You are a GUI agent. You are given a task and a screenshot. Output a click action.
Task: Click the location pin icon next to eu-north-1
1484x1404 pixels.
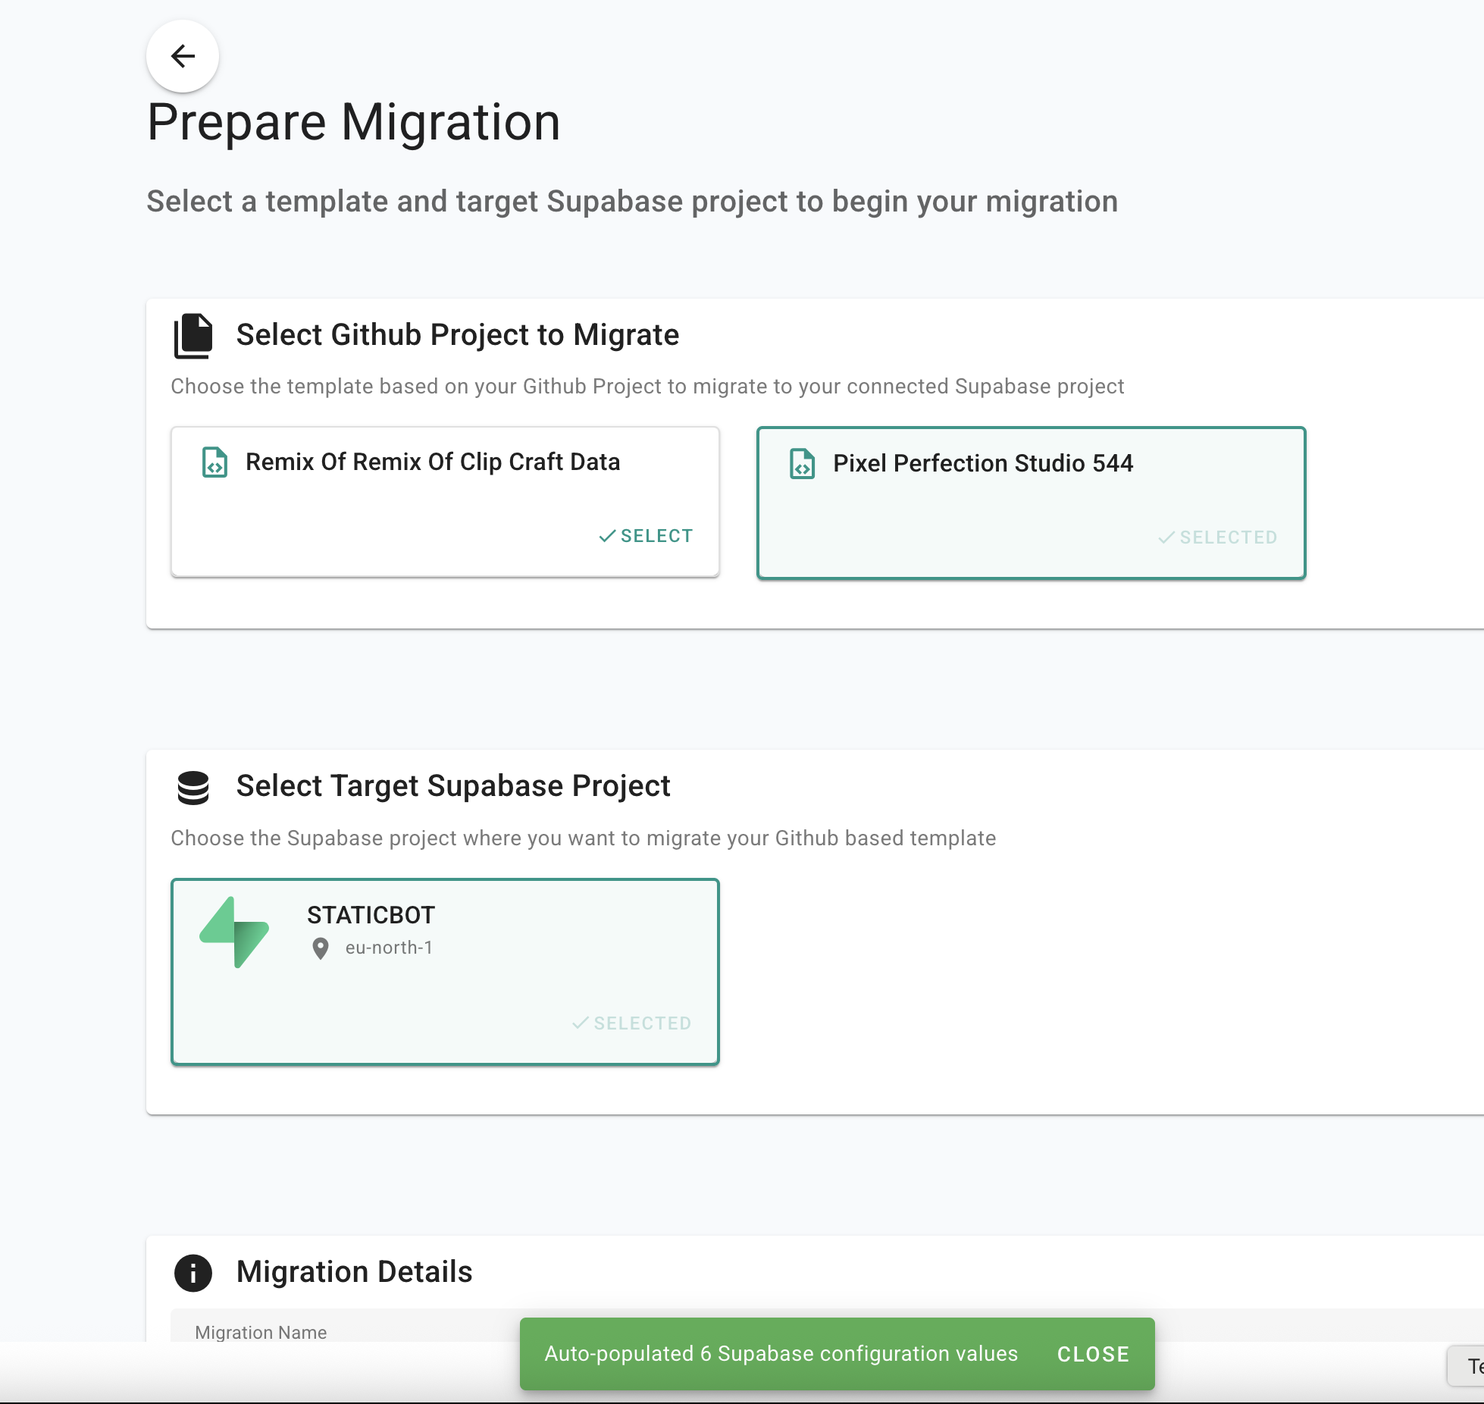point(321,948)
